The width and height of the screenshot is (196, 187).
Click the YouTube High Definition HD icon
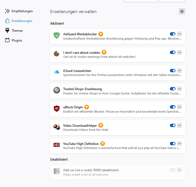(57, 145)
